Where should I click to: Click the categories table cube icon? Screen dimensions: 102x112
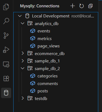33,76
